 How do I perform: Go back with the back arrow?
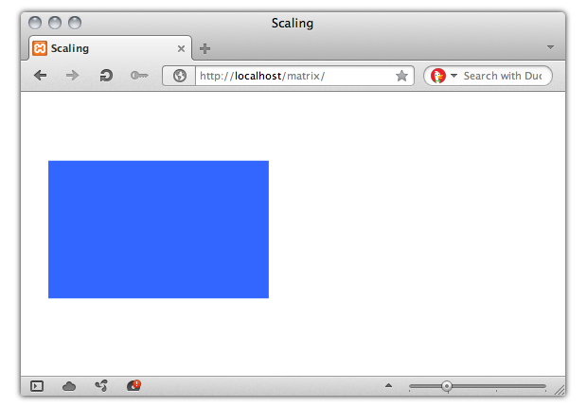pos(40,76)
